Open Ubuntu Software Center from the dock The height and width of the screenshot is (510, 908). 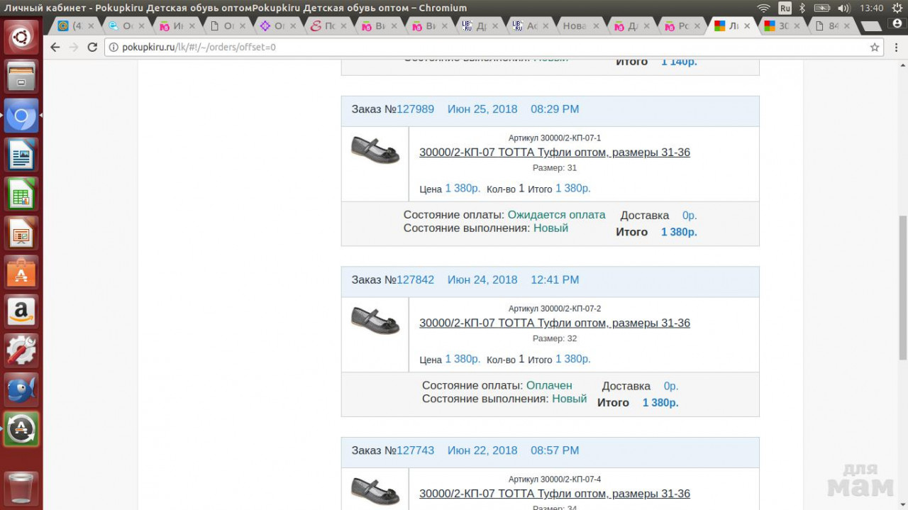(21, 272)
